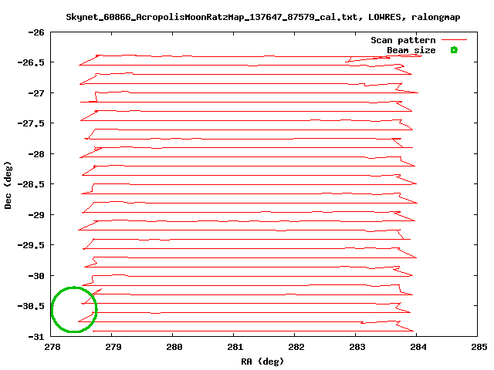Click the y-axis tick label -30.5
This screenshot has height=370, width=494.
click(31, 306)
